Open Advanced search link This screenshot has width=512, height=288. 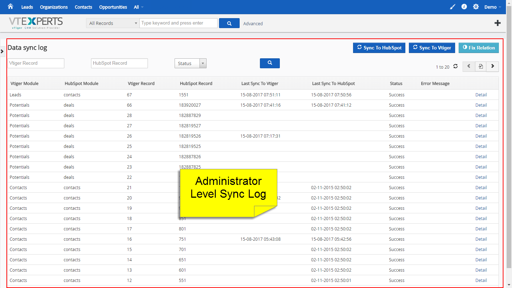253,23
